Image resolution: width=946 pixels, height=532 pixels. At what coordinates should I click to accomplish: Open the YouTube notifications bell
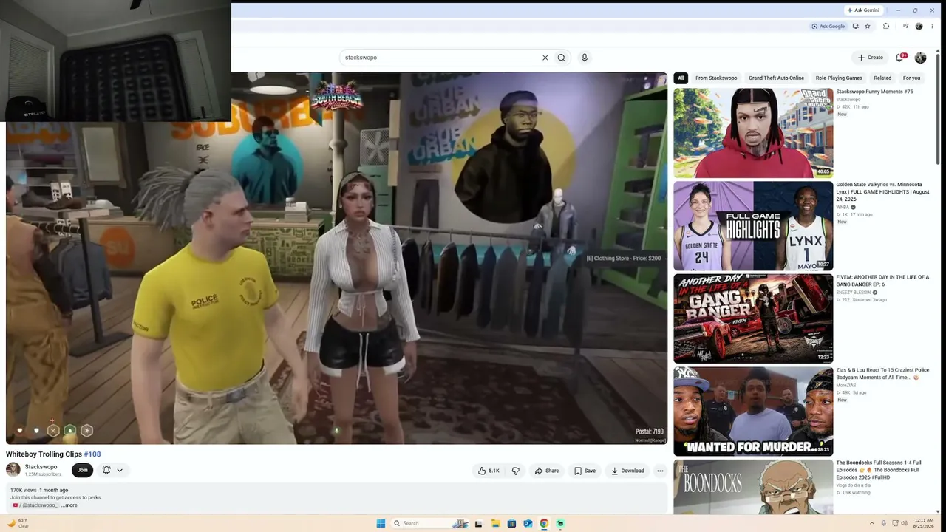coord(900,57)
